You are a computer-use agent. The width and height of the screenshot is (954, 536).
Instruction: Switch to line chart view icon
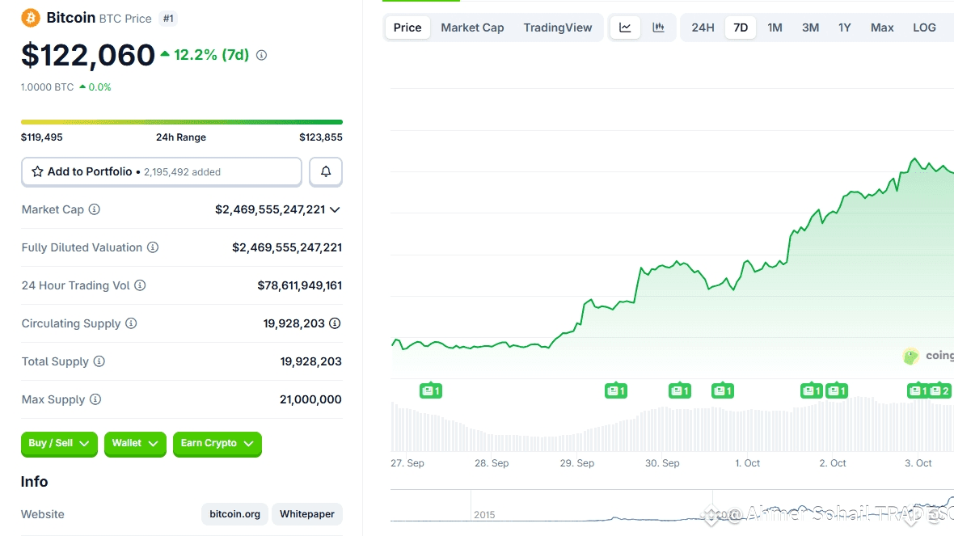(625, 27)
